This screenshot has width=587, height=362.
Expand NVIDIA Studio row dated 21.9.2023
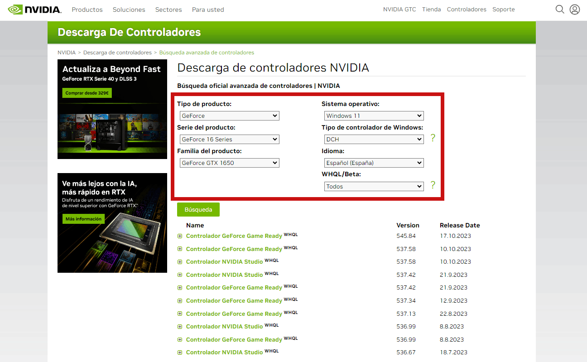[180, 275]
